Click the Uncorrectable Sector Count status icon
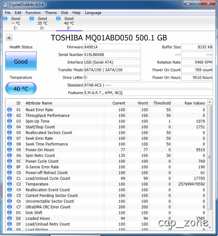The width and height of the screenshot is (218, 236). coord(10,201)
